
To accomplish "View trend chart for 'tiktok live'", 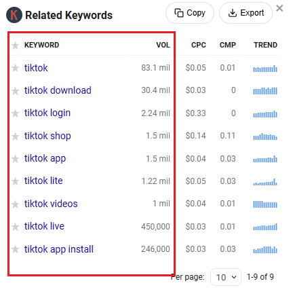I will click(x=265, y=227).
